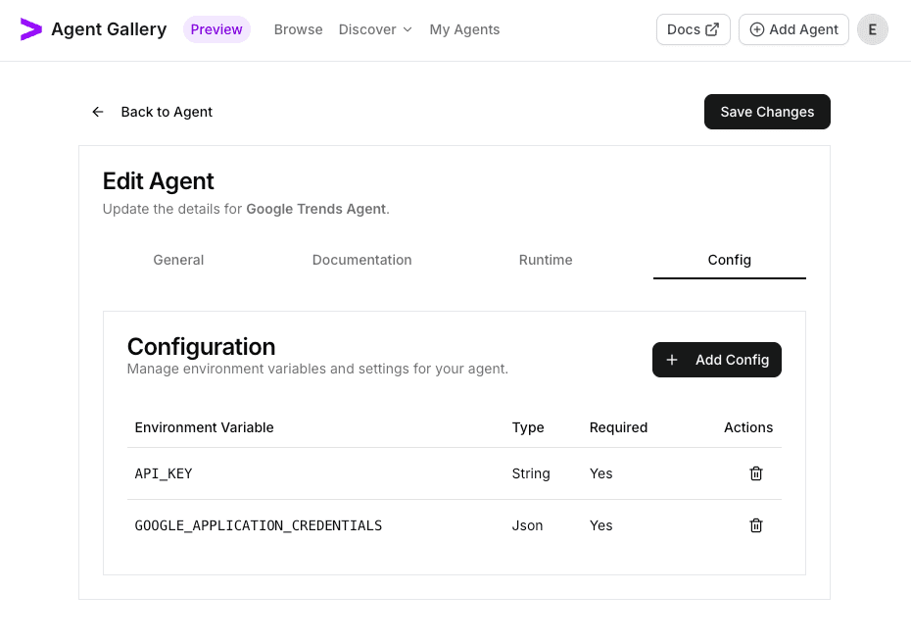Click the plus icon inside Add Config
Image resolution: width=911 pixels, height=644 pixels.
click(x=672, y=360)
